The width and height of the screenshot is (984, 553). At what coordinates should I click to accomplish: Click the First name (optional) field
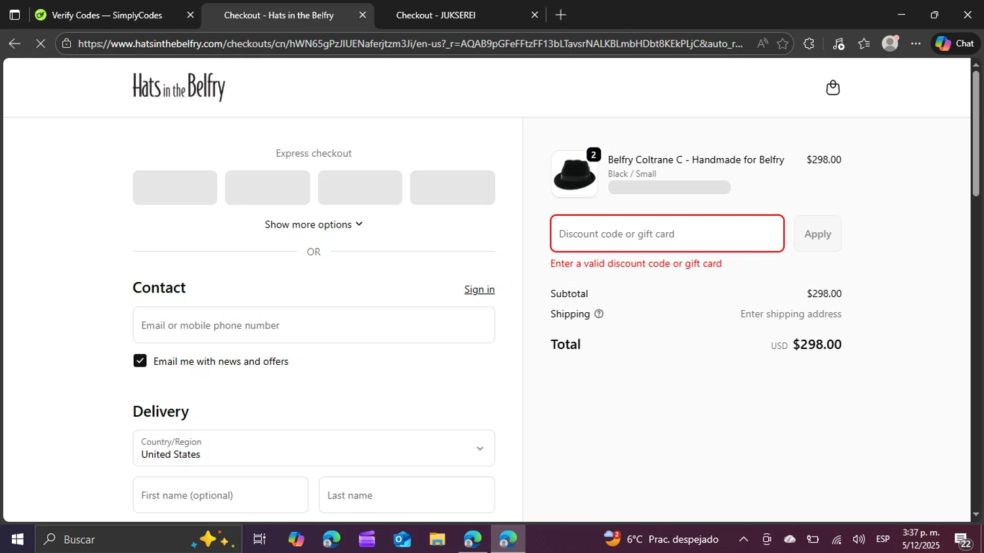coord(220,495)
